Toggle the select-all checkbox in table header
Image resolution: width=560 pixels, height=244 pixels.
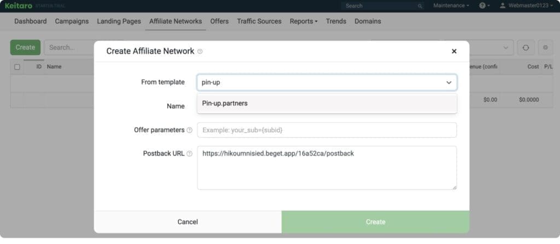point(17,67)
